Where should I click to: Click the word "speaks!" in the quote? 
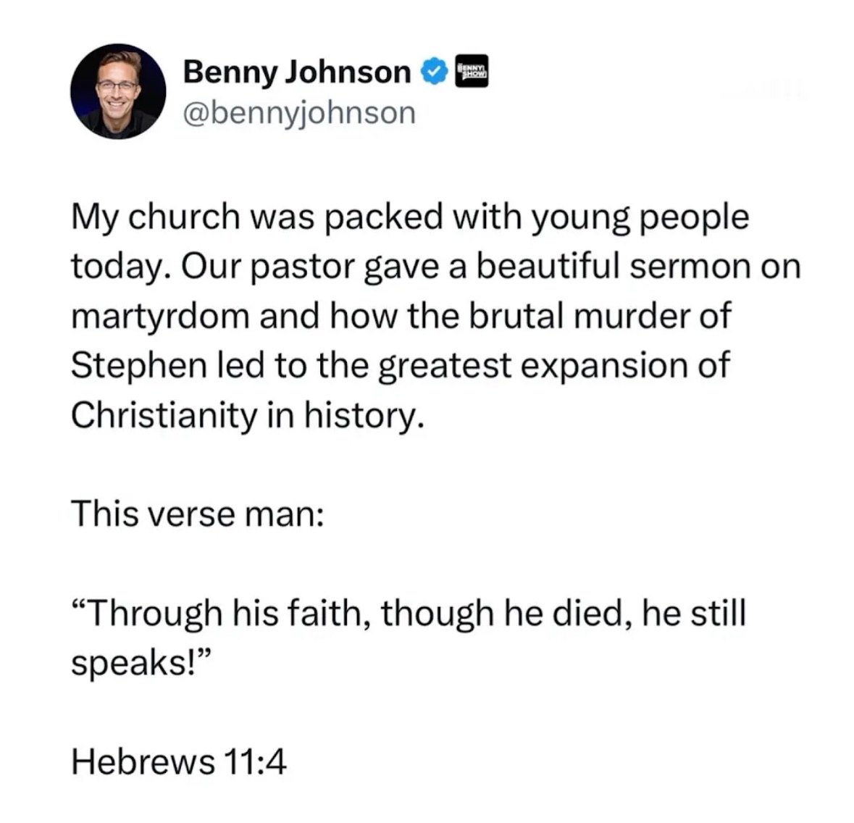tap(134, 664)
